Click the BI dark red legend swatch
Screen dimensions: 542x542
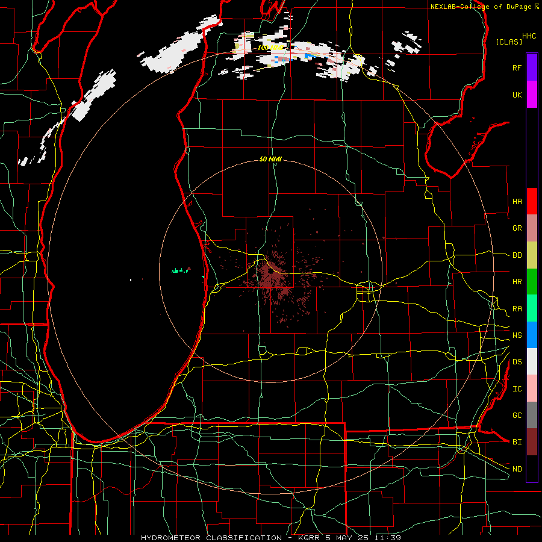click(532, 442)
